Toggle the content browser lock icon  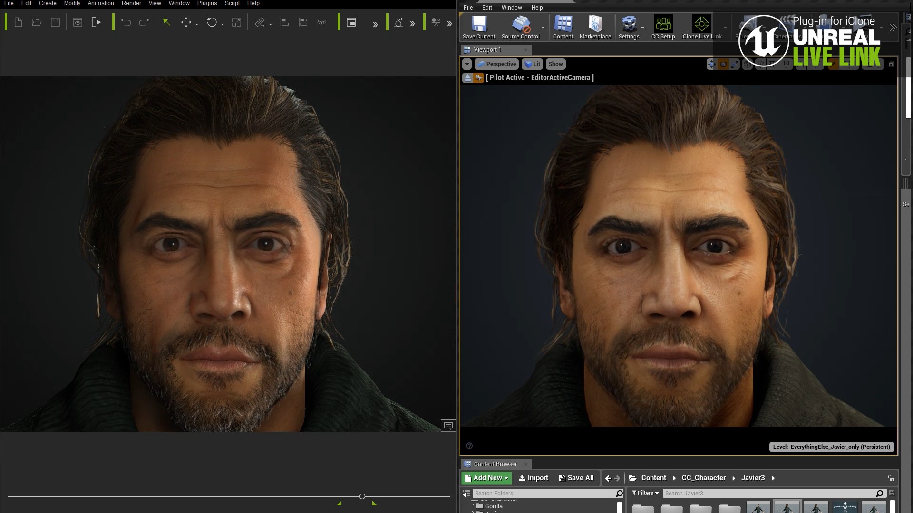click(x=891, y=478)
